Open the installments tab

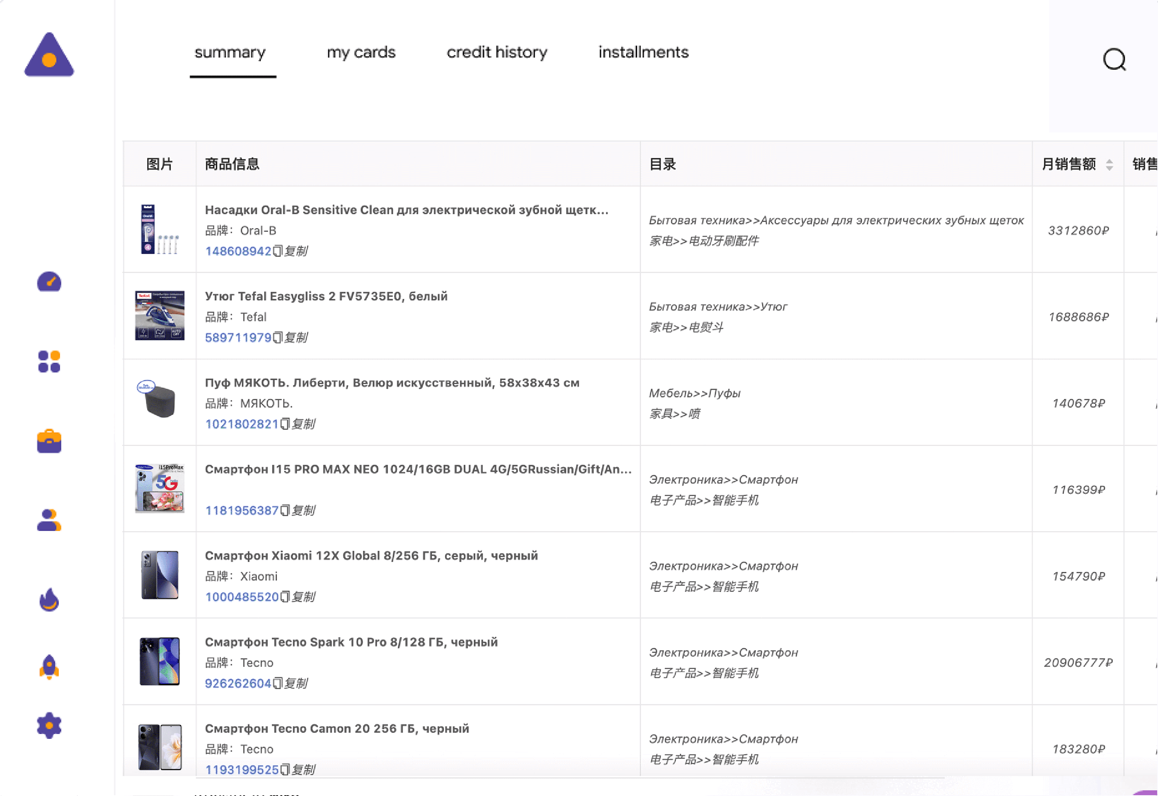pos(643,52)
